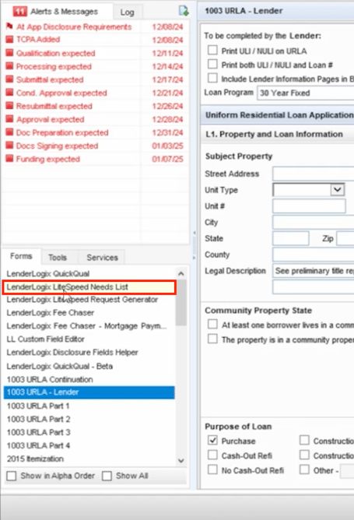Click forms list scroll down arrow
Image resolution: width=354 pixels, height=520 pixels.
coord(181,460)
